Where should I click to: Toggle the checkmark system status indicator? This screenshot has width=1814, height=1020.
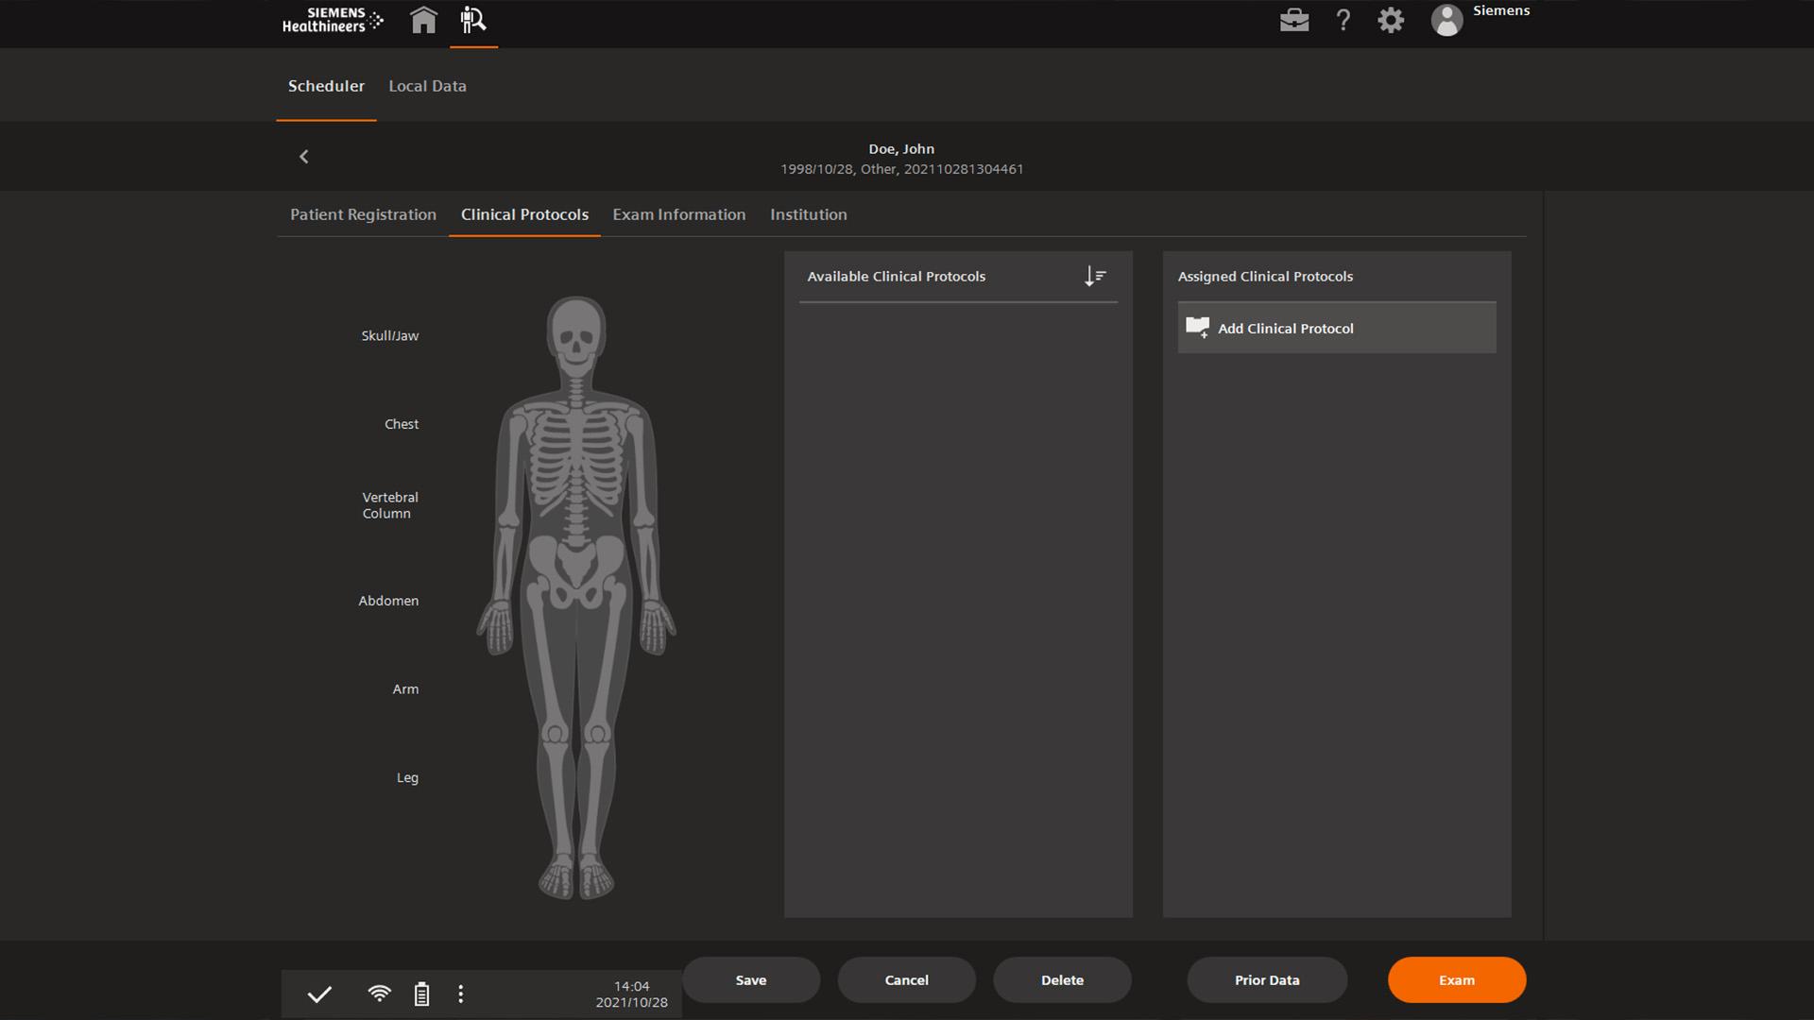(x=319, y=994)
